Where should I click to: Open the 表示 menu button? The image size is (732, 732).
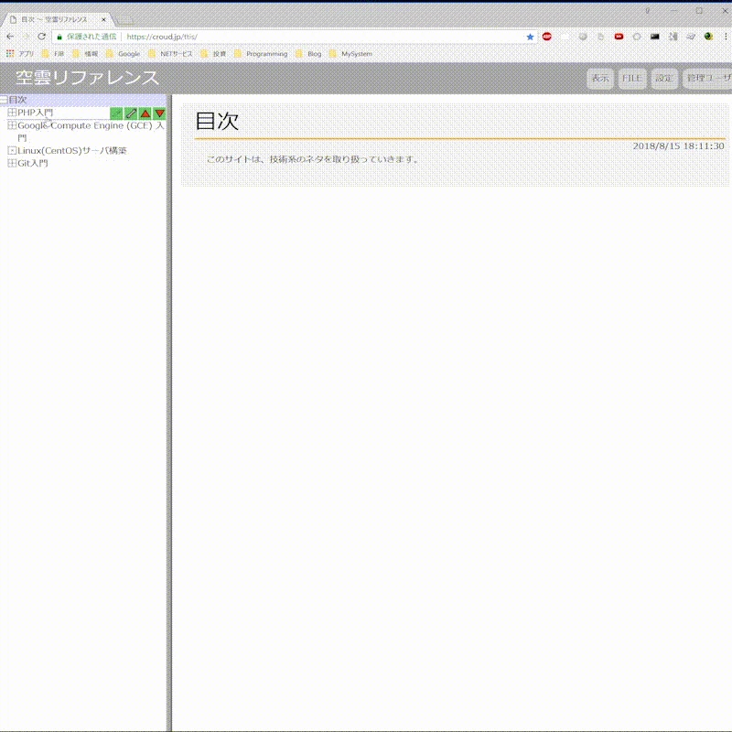tap(600, 78)
